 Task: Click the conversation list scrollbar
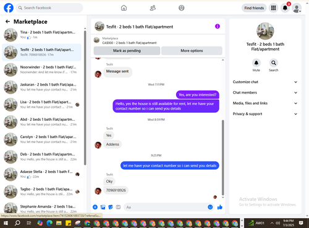pos(85,98)
